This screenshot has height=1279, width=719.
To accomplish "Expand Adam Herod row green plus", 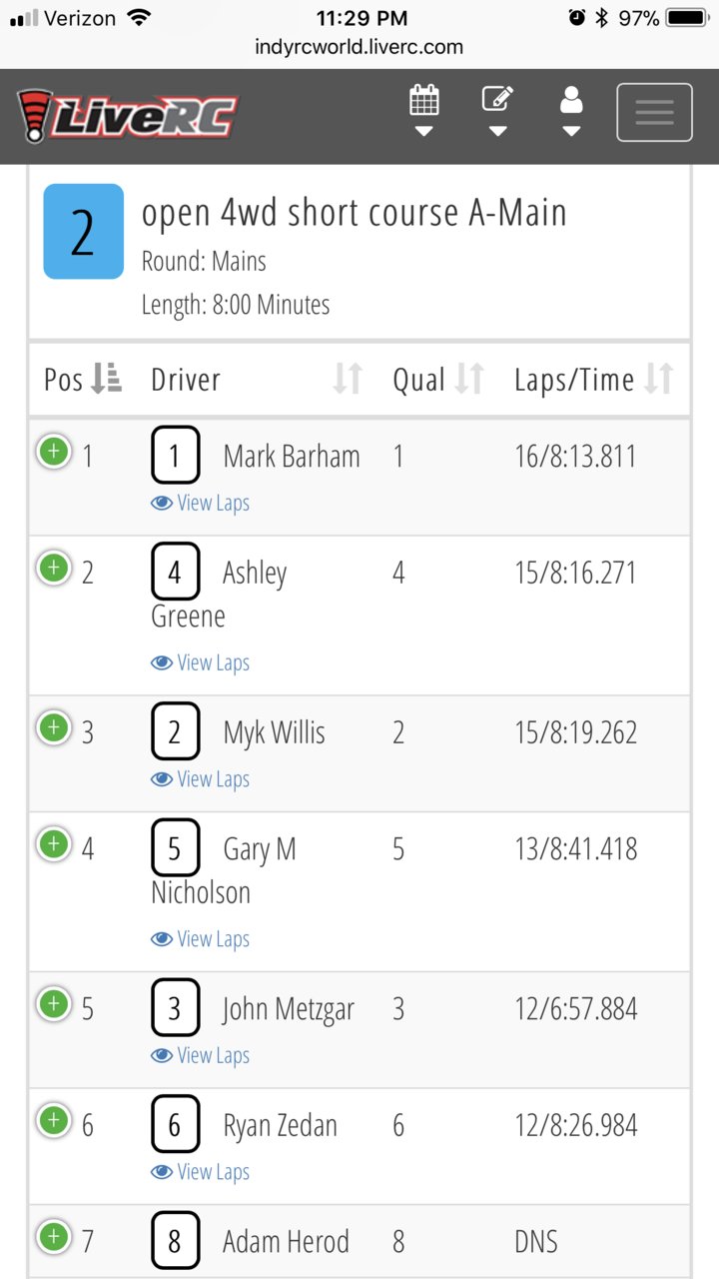I will pos(54,1237).
